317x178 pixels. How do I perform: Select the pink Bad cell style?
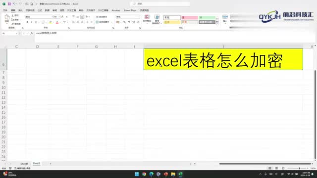(189, 18)
